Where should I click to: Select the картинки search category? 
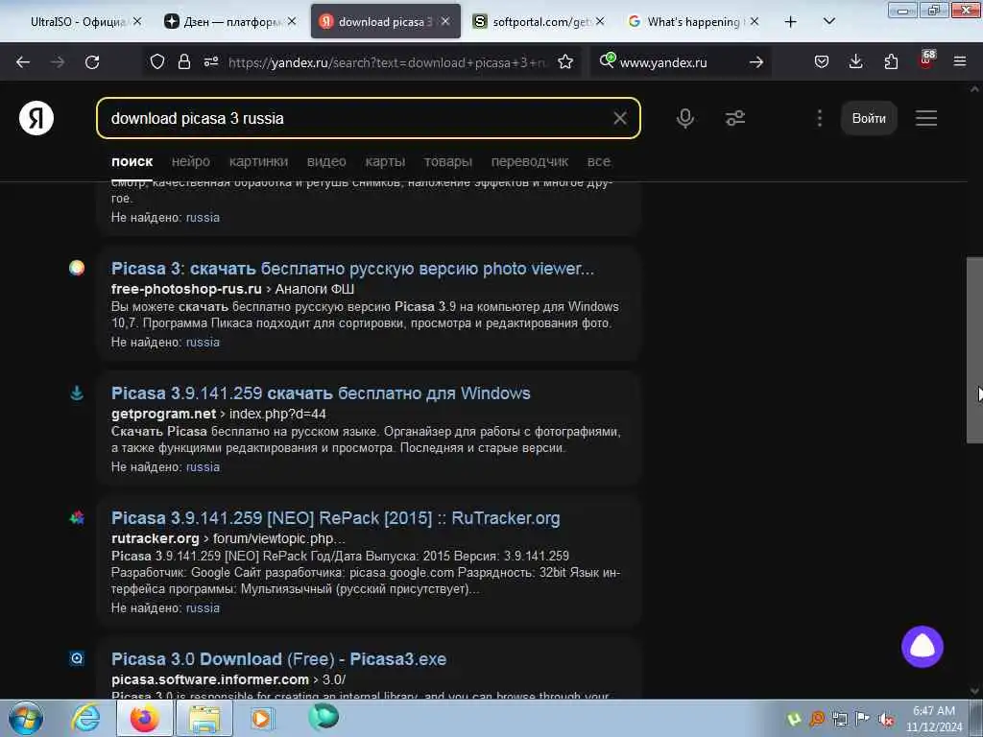click(258, 161)
